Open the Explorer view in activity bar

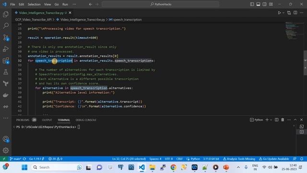6,14
